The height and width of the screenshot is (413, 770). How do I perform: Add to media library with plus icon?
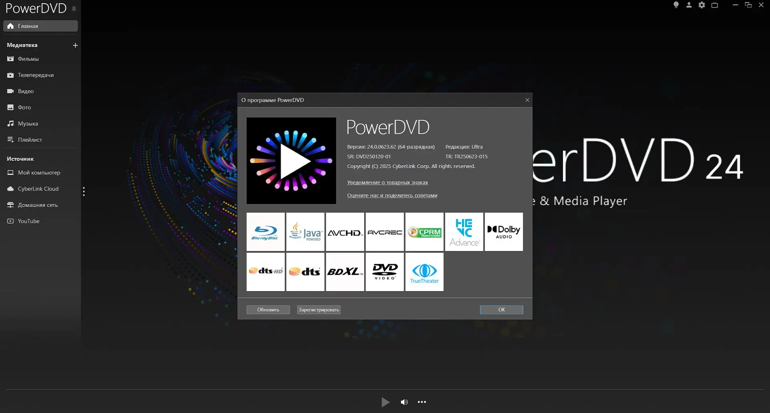pyautogui.click(x=75, y=45)
